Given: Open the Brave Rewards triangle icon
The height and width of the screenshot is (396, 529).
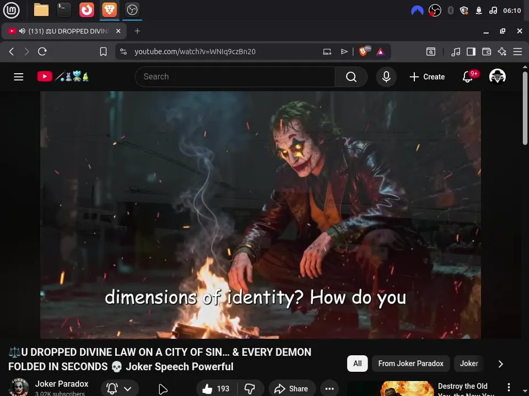Looking at the screenshot, I should pos(381,52).
